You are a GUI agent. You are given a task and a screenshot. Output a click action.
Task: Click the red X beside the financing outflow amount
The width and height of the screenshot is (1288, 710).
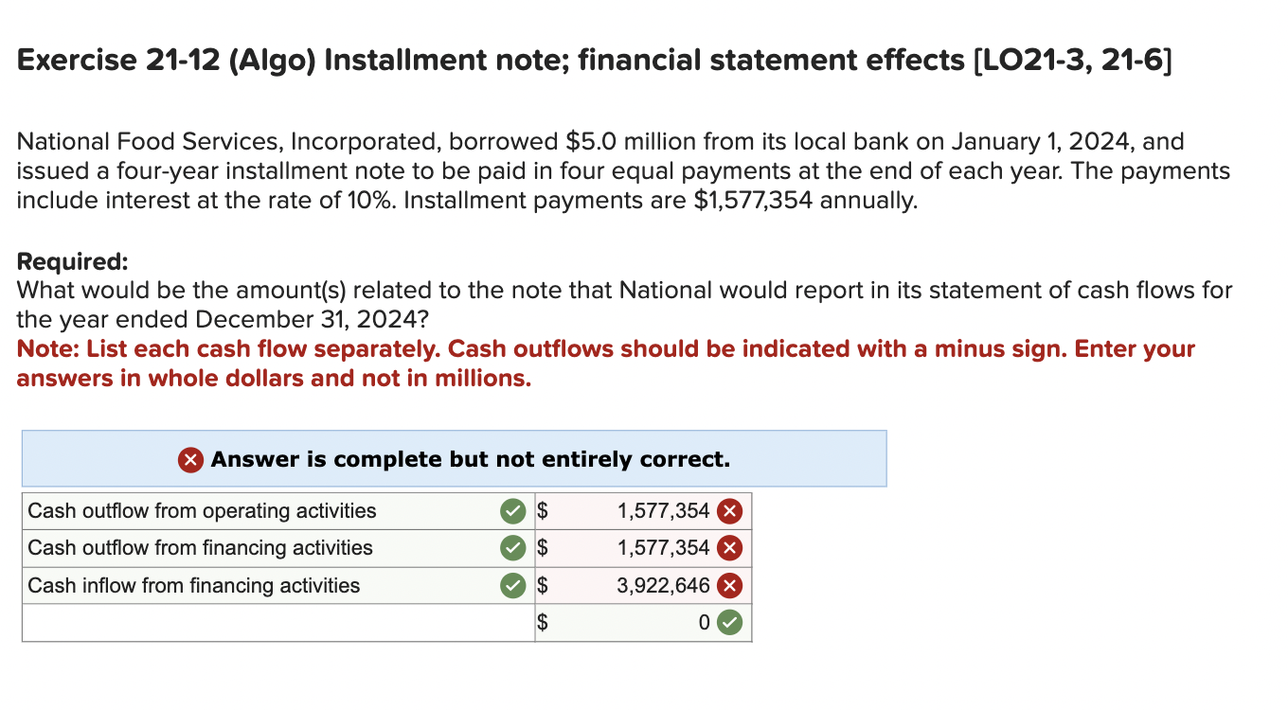click(731, 547)
